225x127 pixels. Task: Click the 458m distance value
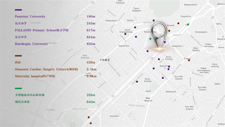(91, 62)
